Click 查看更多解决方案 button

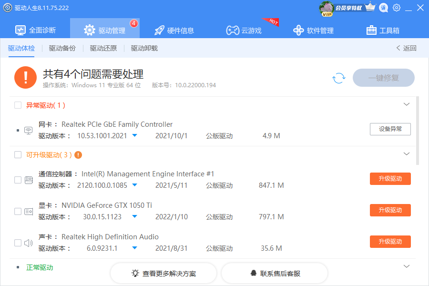pyautogui.click(x=163, y=273)
